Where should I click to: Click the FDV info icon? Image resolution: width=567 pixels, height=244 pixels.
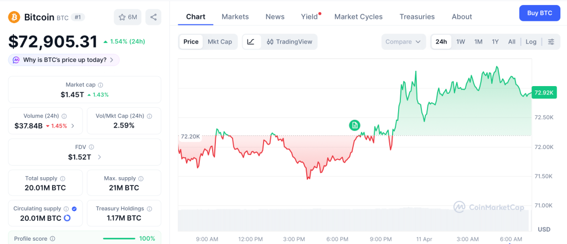91,147
